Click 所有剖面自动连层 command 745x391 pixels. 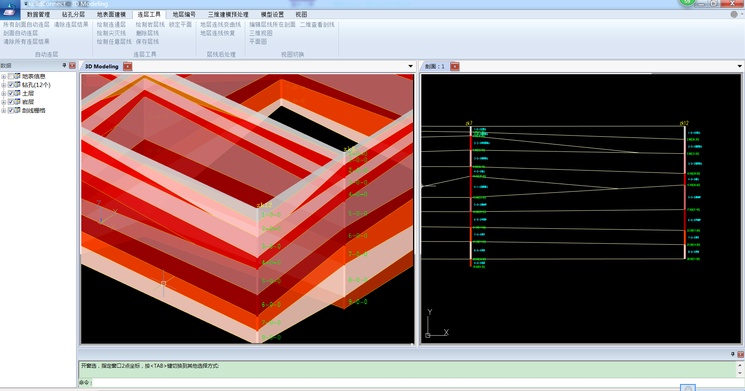(26, 24)
